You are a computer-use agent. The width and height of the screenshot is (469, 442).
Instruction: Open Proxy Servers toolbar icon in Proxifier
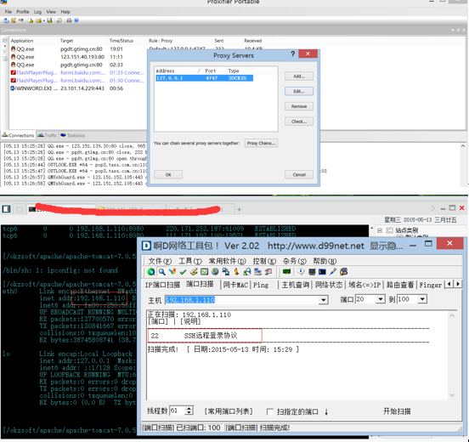6,20
